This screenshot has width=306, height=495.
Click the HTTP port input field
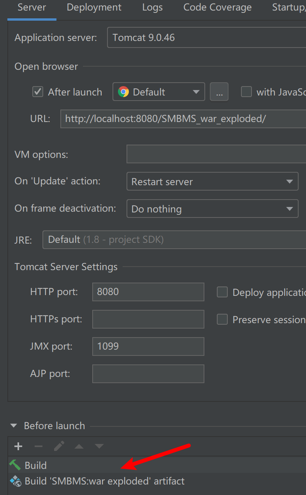148,292
